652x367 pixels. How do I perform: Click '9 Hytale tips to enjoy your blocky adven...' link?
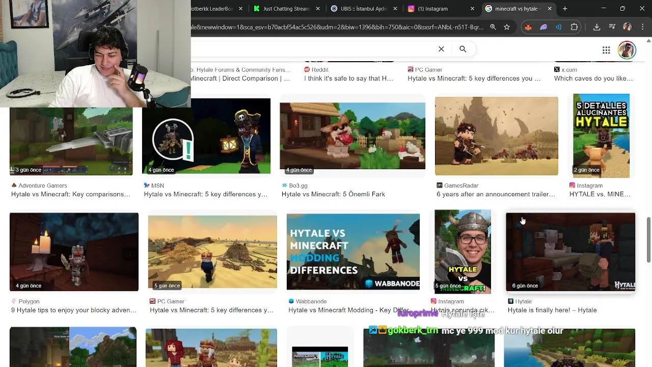click(x=74, y=310)
